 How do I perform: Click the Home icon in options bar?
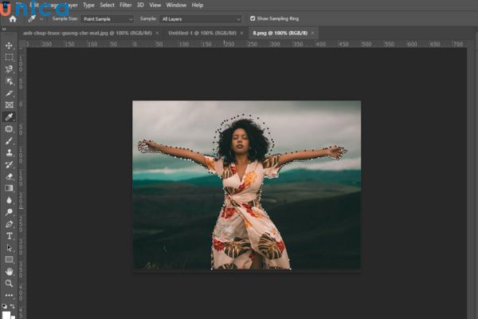tap(12, 18)
